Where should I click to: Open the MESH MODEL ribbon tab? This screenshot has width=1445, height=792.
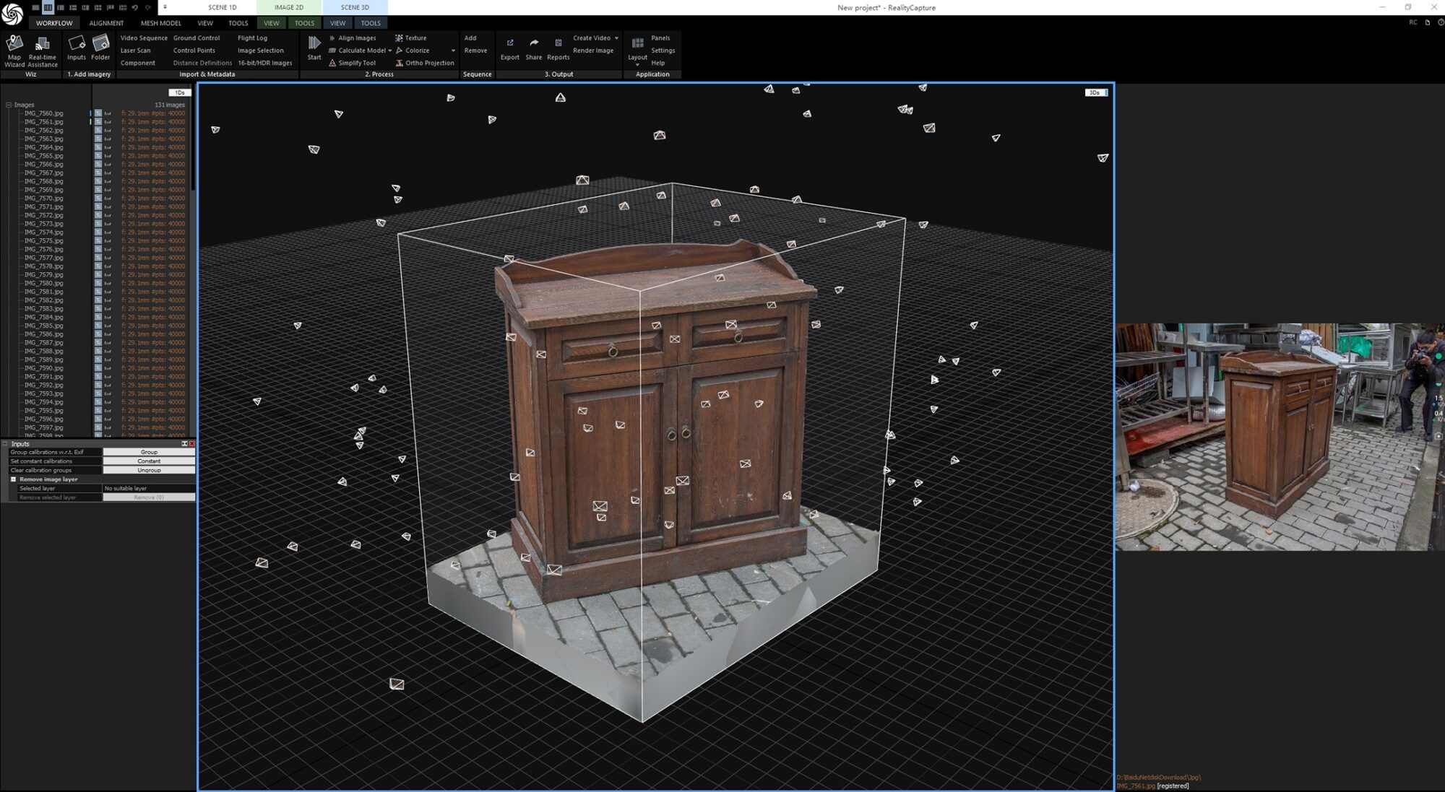[160, 23]
